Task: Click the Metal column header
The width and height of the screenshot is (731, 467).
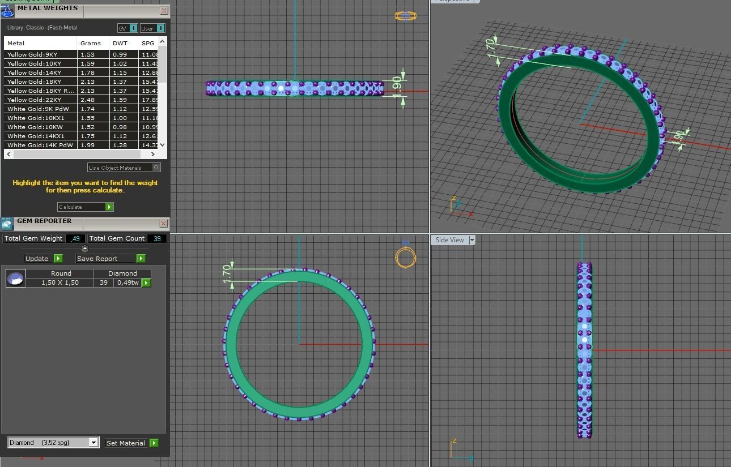Action: click(40, 43)
